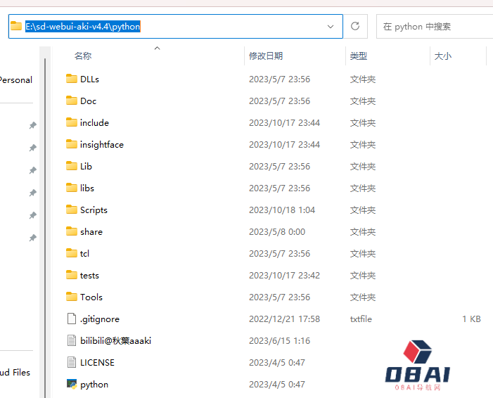The width and height of the screenshot is (493, 398).
Task: Open the insightface folder icon
Action: (x=71, y=144)
